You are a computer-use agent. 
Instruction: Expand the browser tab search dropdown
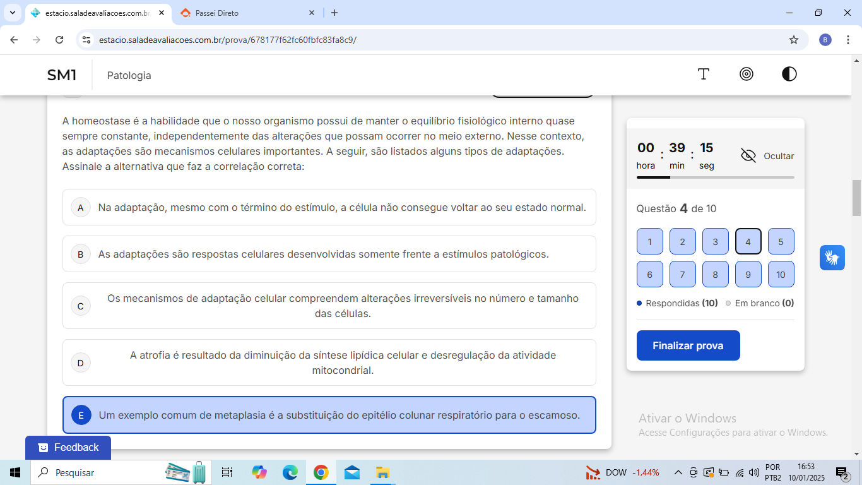click(13, 13)
